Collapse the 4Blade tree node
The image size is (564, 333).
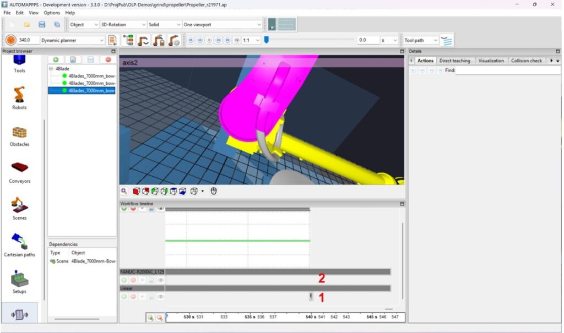pyautogui.click(x=51, y=69)
